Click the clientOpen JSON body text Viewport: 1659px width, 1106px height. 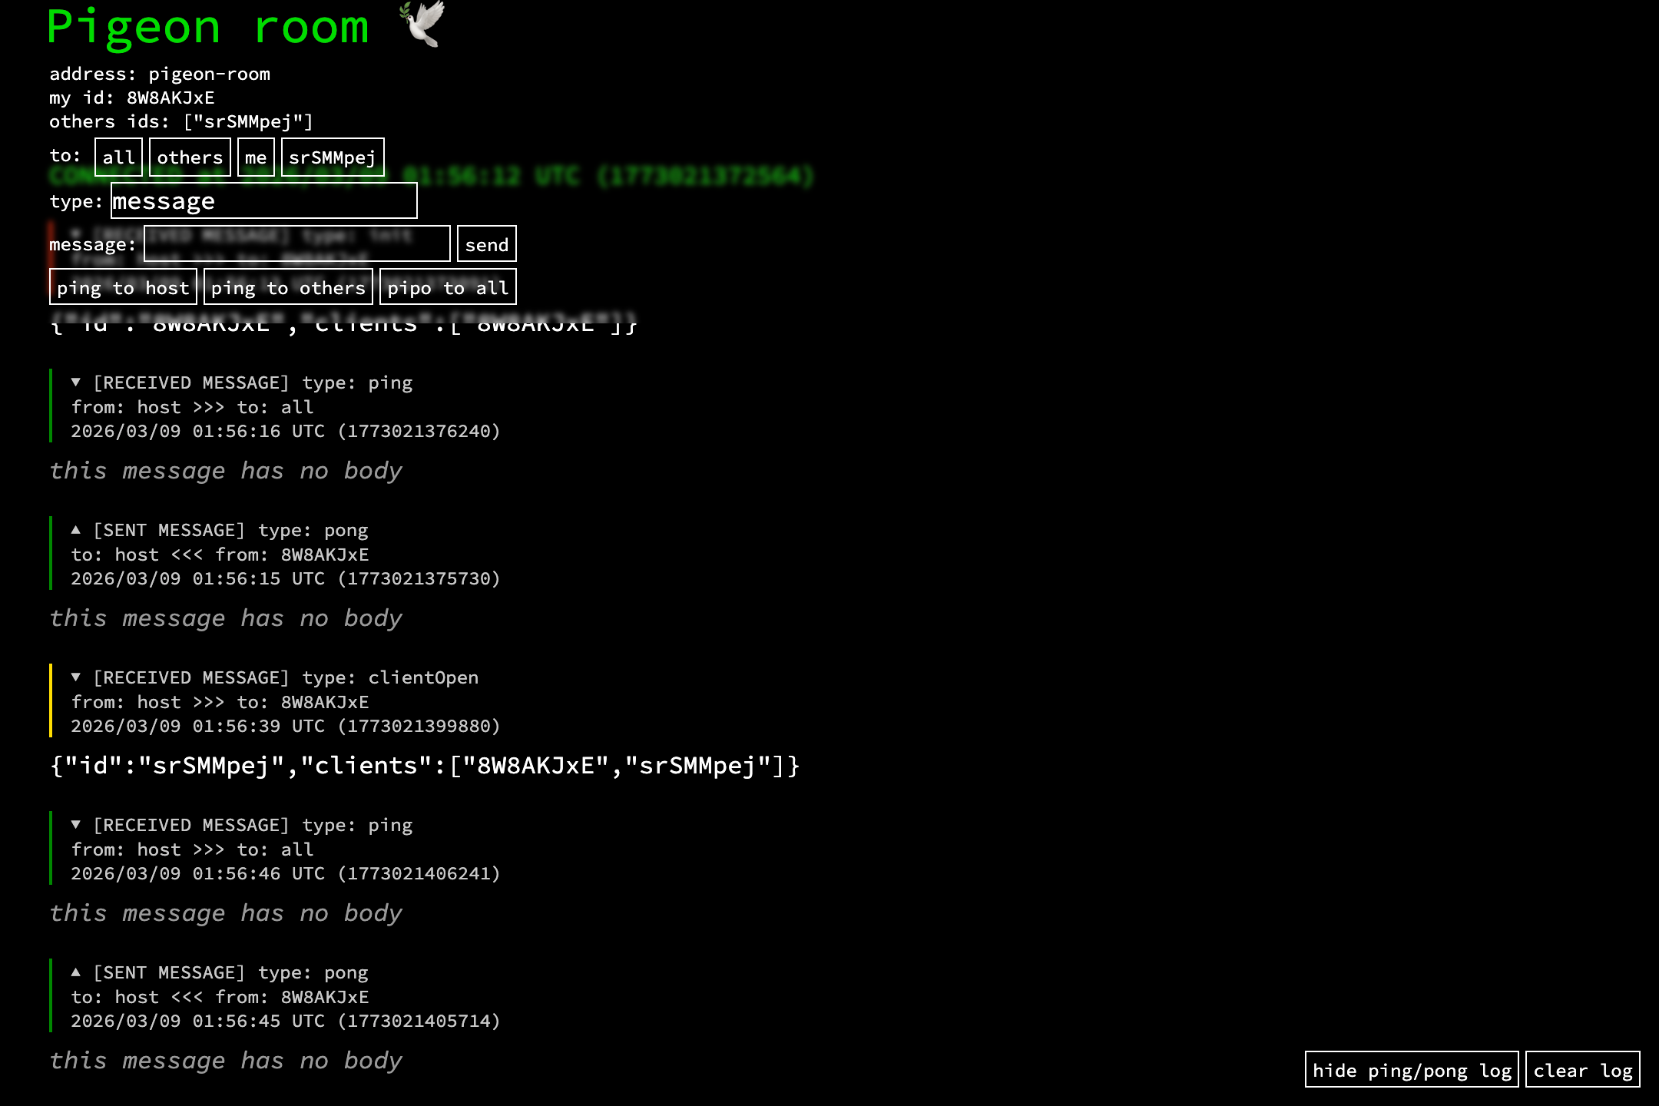pos(425,766)
